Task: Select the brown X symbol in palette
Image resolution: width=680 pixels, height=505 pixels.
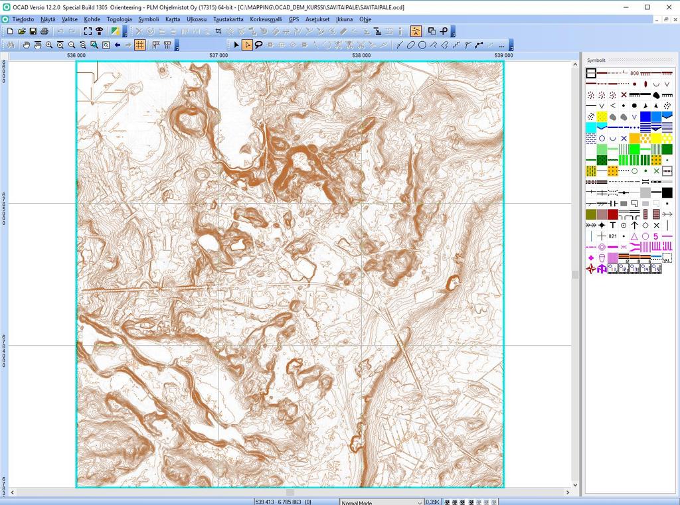Action: point(624,95)
